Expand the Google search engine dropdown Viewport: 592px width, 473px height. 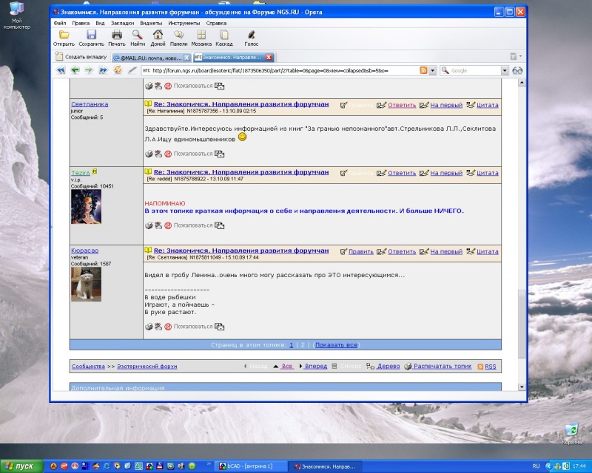point(505,70)
